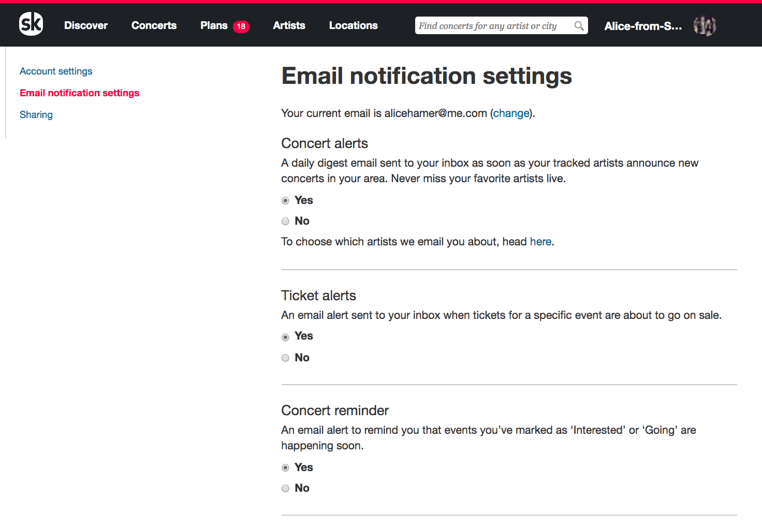Click the search magnifying glass icon

[x=579, y=25]
